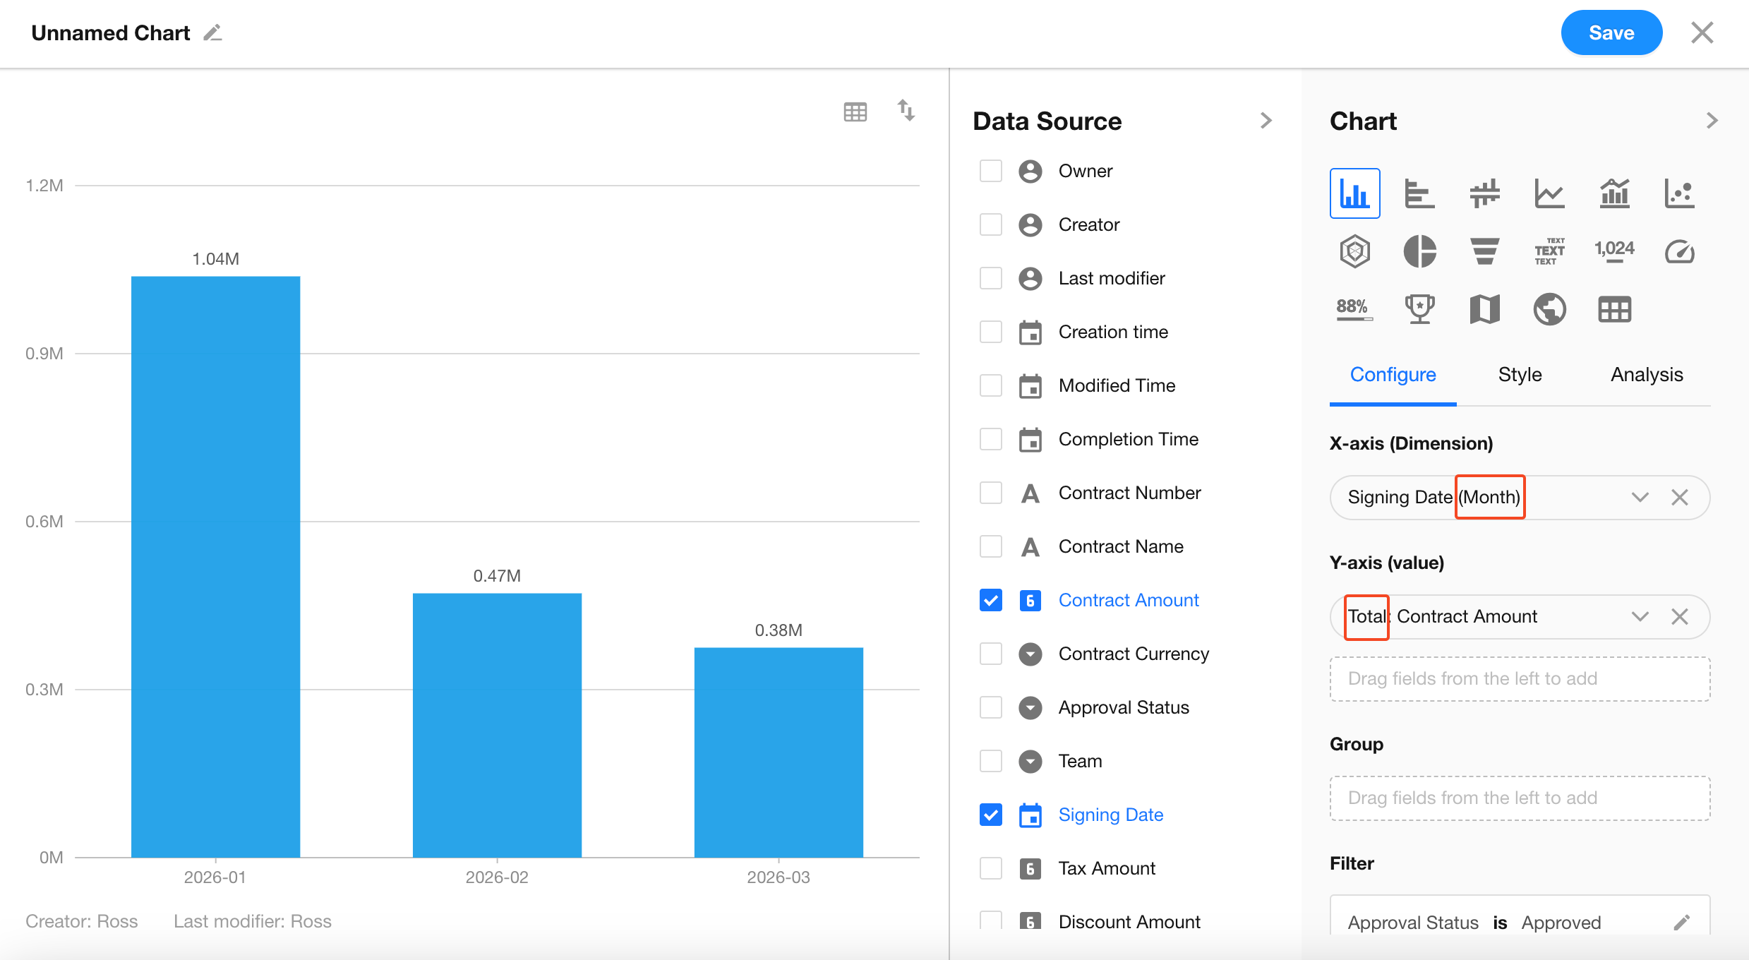Choose the gauge chart icon
The height and width of the screenshot is (960, 1749).
[1679, 251]
